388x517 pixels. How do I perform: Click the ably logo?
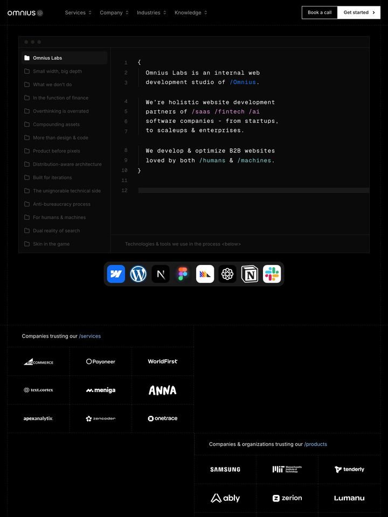tap(225, 498)
